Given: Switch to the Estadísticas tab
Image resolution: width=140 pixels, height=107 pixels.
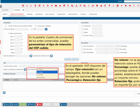Looking at the screenshot, I should point(39,14).
